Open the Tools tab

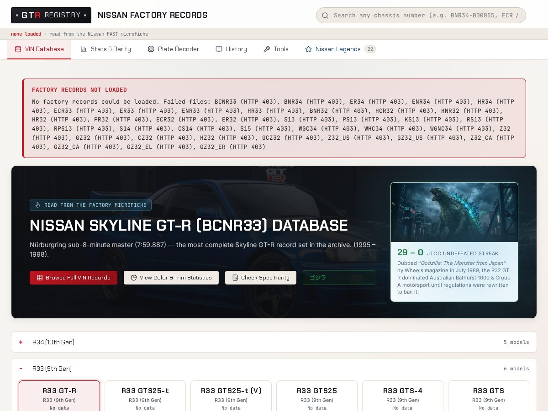point(276,49)
